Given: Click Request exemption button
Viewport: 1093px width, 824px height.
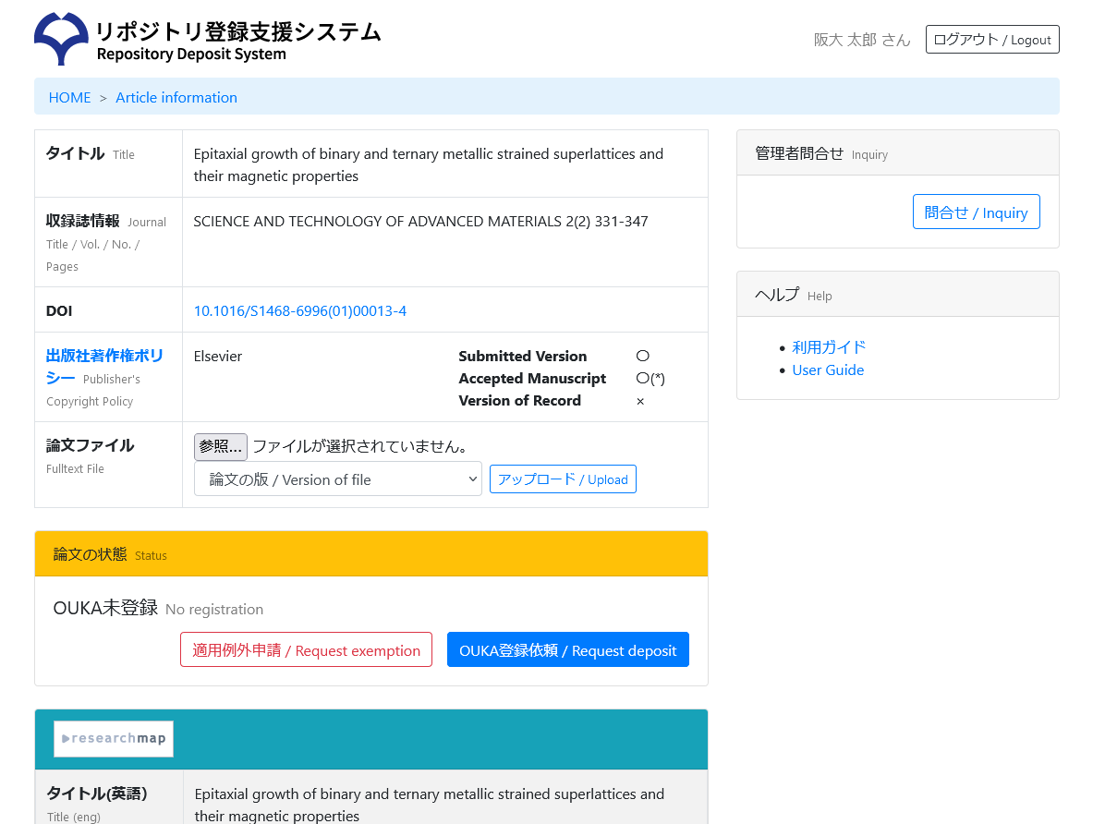Looking at the screenshot, I should pyautogui.click(x=306, y=650).
